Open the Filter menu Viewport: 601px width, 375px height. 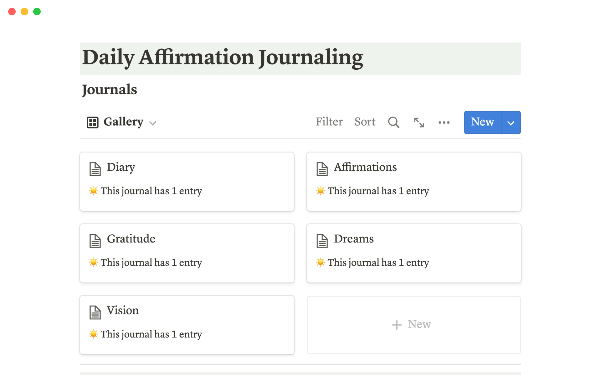(329, 122)
